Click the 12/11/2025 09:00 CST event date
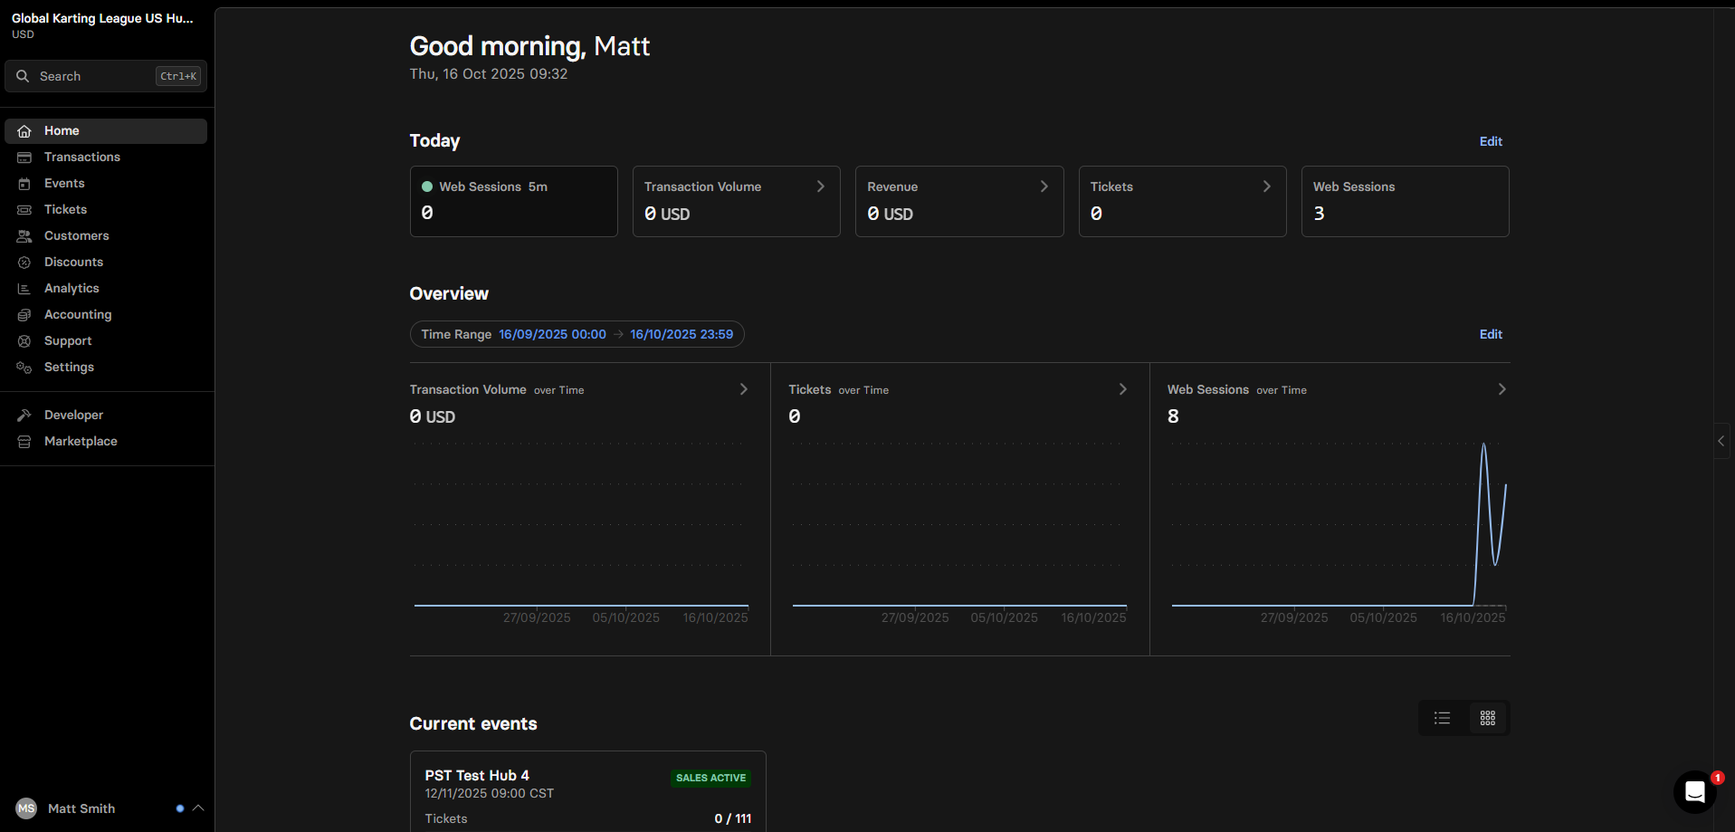This screenshot has width=1735, height=832. 489,793
